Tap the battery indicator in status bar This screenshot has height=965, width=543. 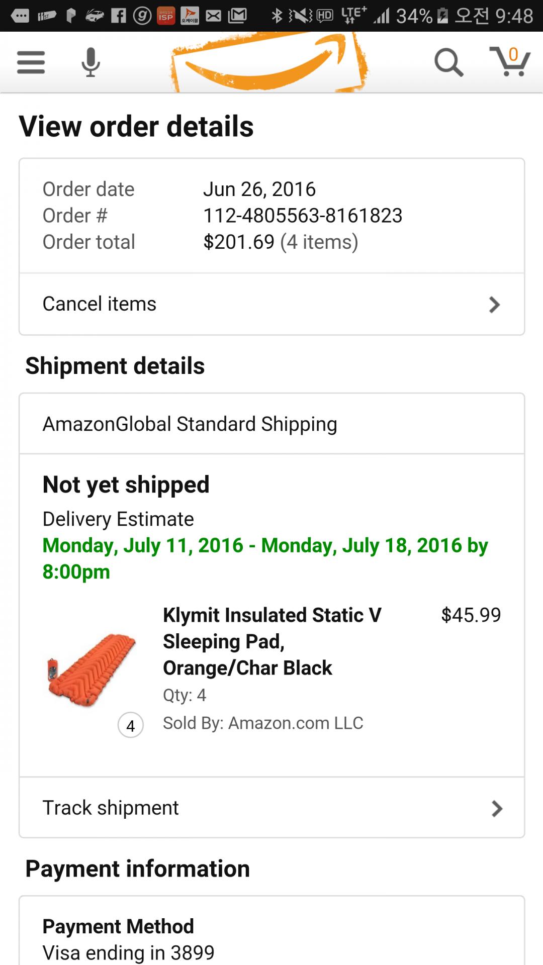tap(442, 16)
